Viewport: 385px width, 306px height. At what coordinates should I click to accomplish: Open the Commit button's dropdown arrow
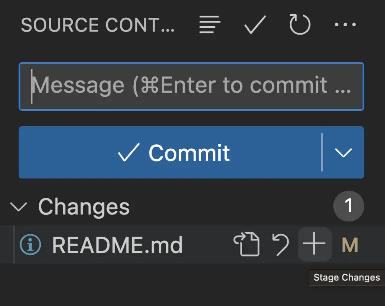[x=343, y=153]
